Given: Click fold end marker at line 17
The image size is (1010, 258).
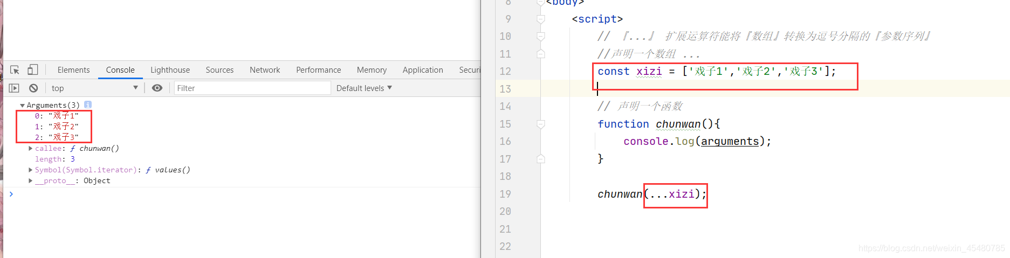Looking at the screenshot, I should tap(541, 159).
